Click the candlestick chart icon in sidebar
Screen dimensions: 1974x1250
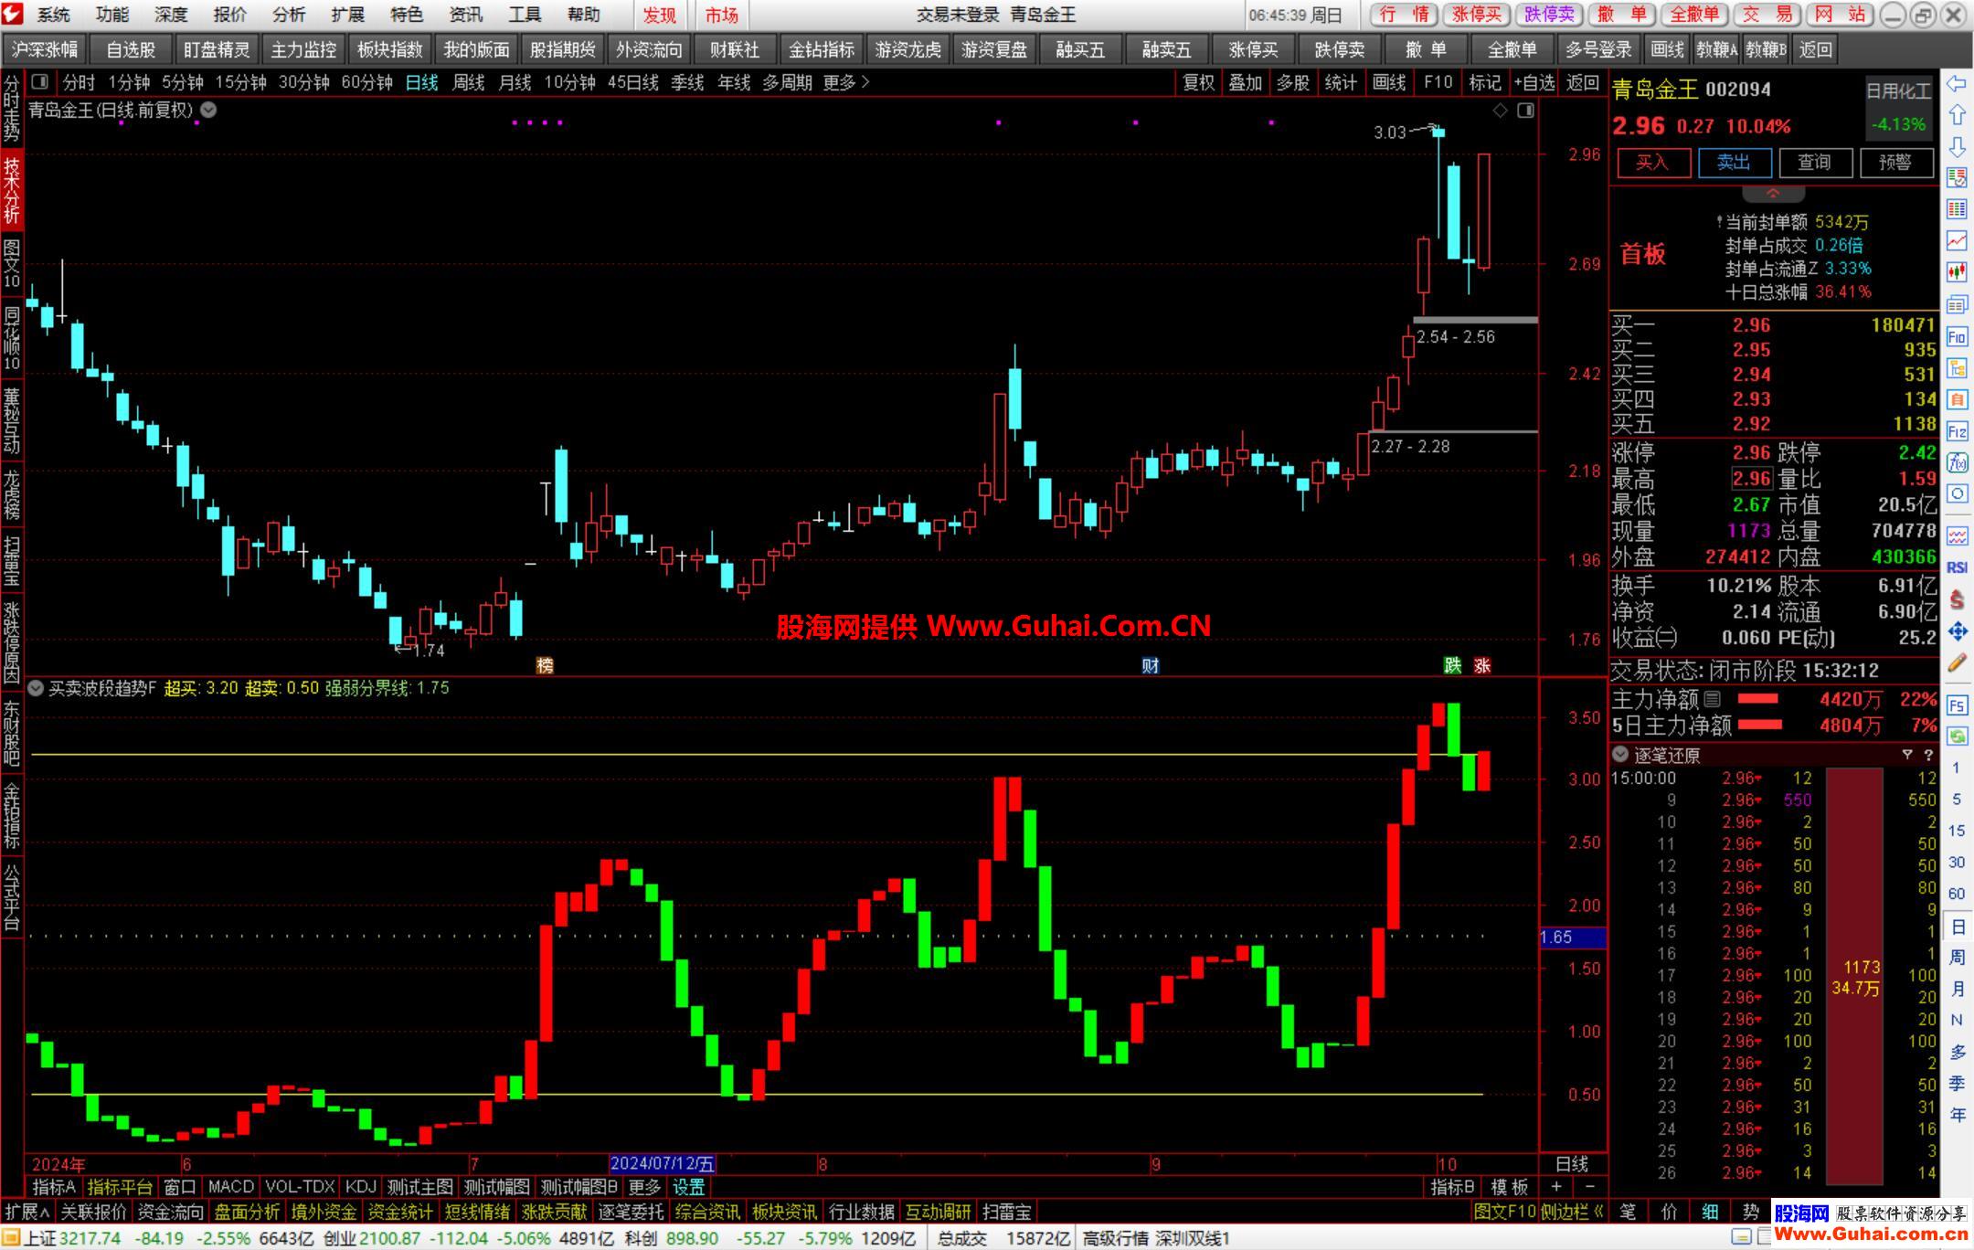click(x=1957, y=271)
